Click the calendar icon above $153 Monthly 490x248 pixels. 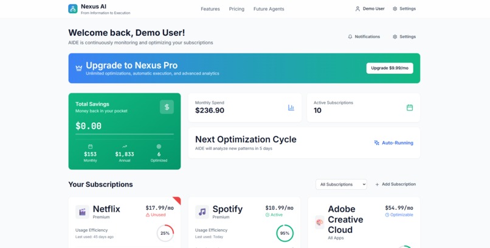pos(91,146)
